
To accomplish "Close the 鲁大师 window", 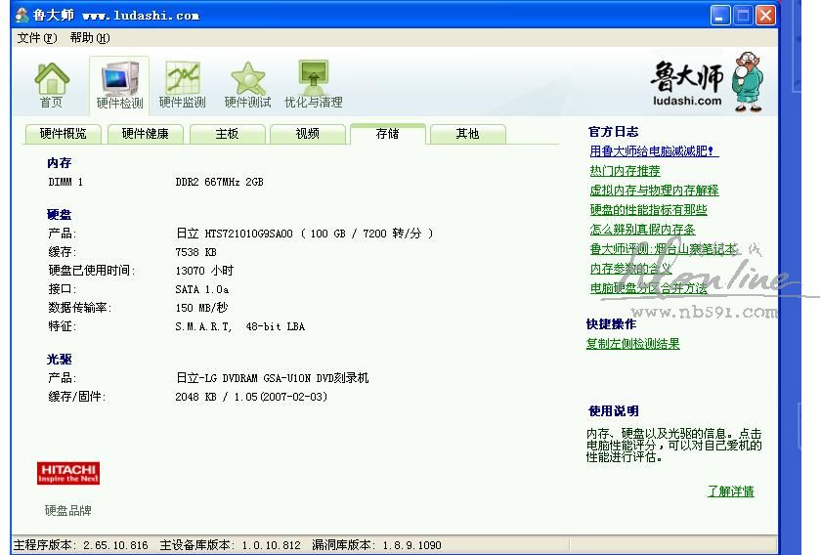I will point(765,16).
